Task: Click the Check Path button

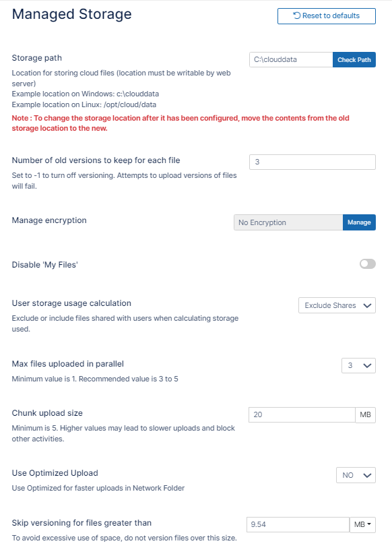Action: click(354, 60)
